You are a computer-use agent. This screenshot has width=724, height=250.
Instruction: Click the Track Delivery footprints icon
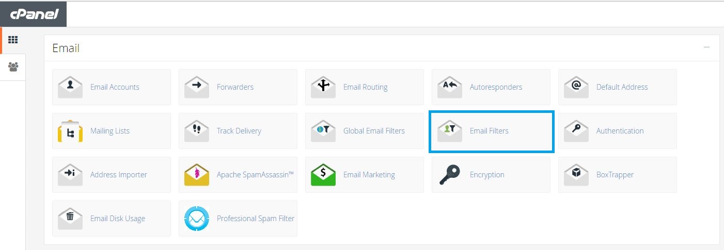197,131
